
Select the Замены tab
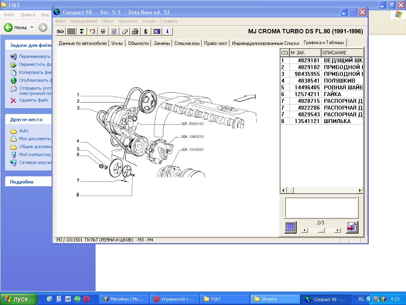[x=162, y=43]
